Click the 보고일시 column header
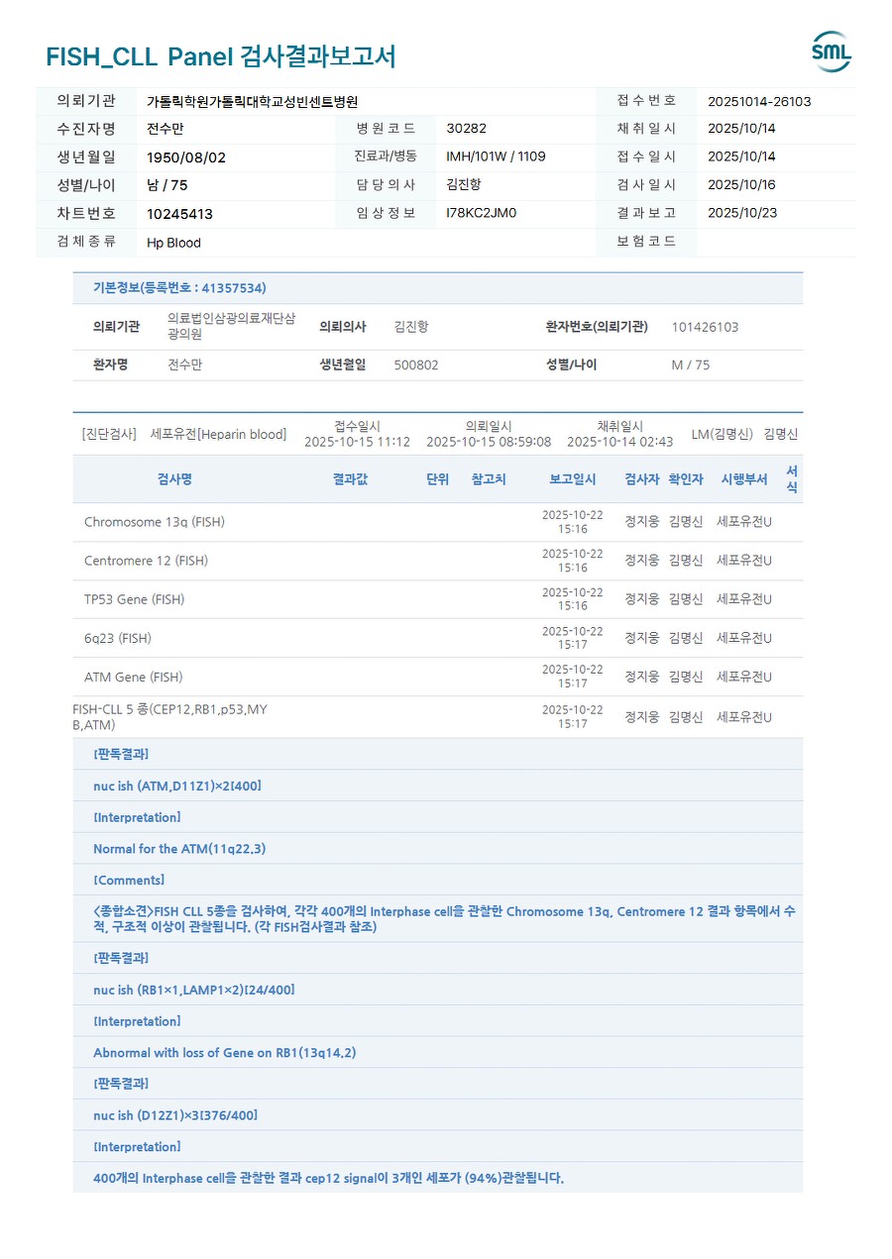The height and width of the screenshot is (1259, 892). coord(573,479)
